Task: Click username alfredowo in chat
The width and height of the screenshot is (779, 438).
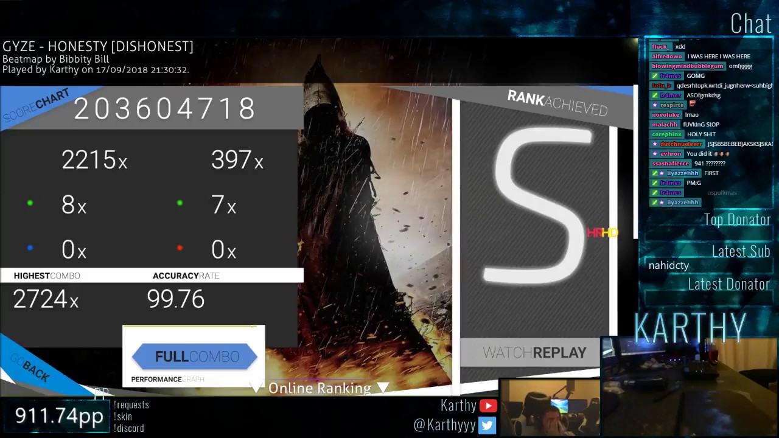Action: pyautogui.click(x=667, y=57)
